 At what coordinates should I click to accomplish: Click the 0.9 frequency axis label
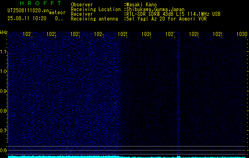(3, 91)
